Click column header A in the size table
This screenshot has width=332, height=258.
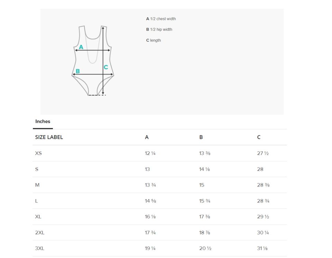coord(147,137)
